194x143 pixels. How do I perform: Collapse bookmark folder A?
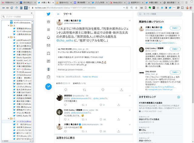8,26
